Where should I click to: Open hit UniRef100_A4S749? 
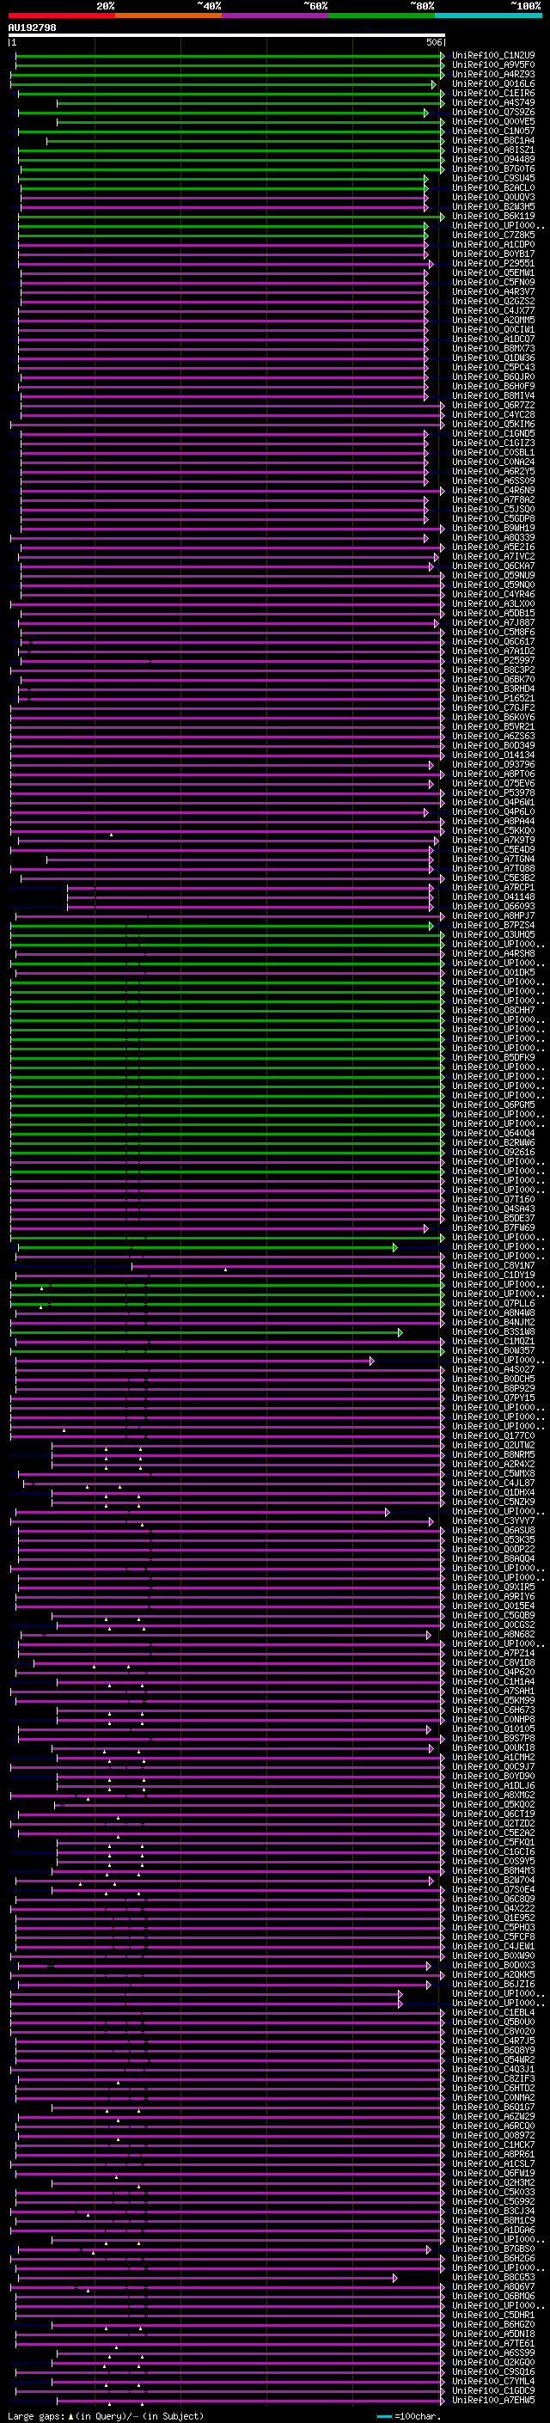(x=493, y=102)
